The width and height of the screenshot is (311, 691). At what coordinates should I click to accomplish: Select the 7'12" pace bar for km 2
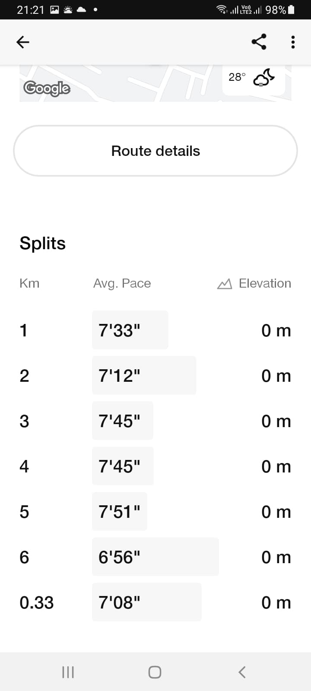(144, 375)
